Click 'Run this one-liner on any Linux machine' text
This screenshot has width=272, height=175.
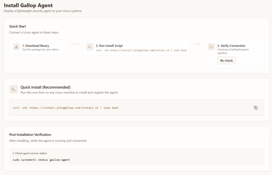point(70,93)
